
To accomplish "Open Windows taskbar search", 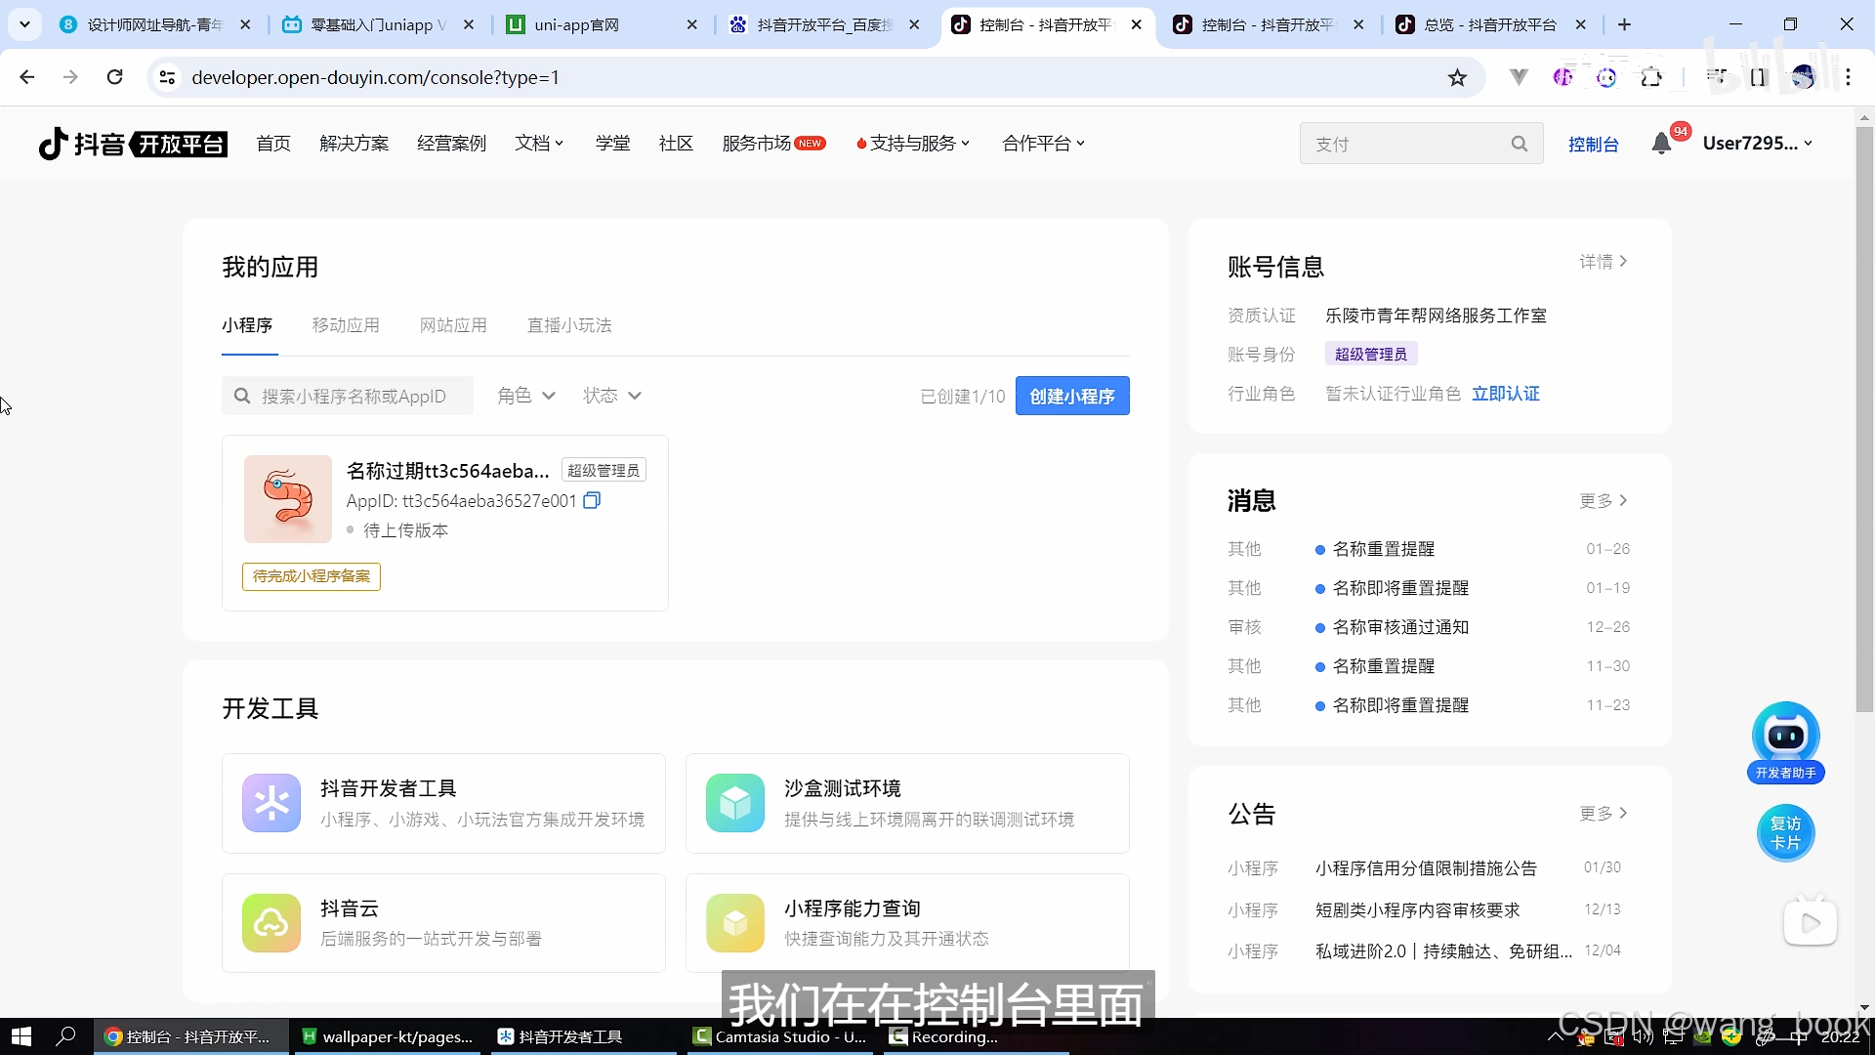I will click(66, 1036).
